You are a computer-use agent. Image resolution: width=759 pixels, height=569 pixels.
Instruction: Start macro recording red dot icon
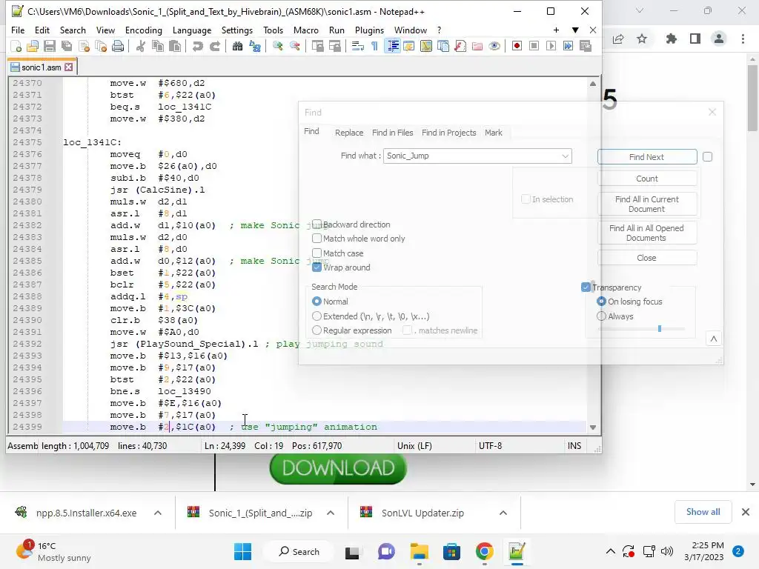[517, 46]
